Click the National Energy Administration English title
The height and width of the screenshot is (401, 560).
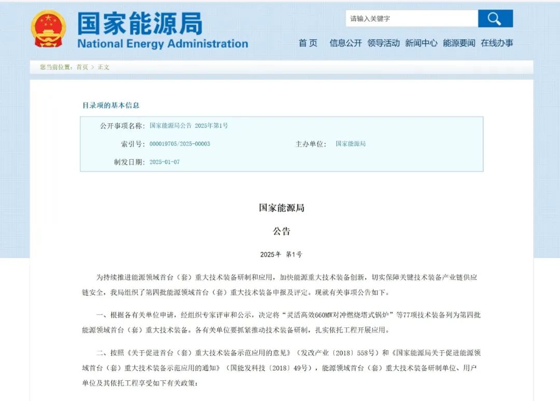tap(163, 44)
